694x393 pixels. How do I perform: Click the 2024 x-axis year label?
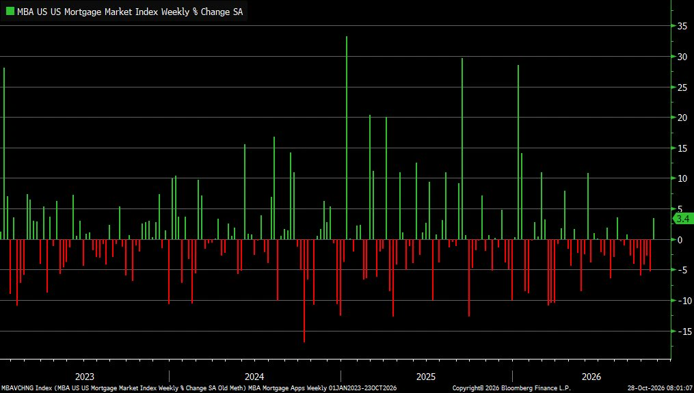[x=254, y=377]
